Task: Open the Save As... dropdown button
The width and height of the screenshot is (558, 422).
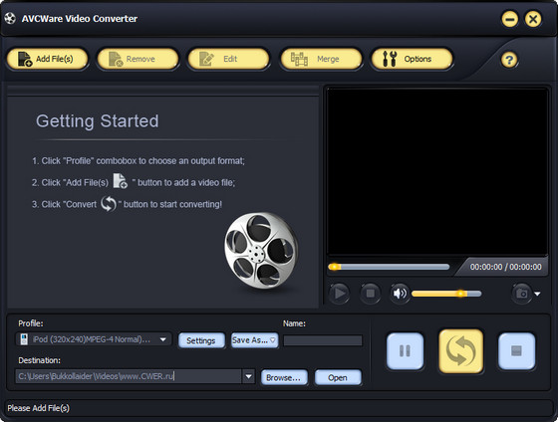Action: (254, 340)
